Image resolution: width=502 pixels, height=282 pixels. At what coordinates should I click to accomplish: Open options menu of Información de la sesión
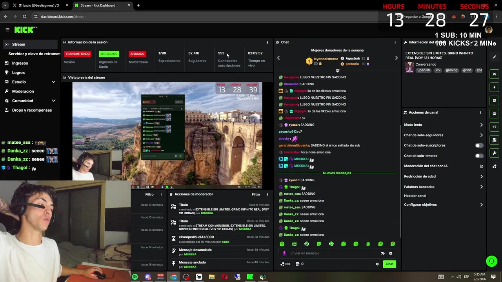267,42
